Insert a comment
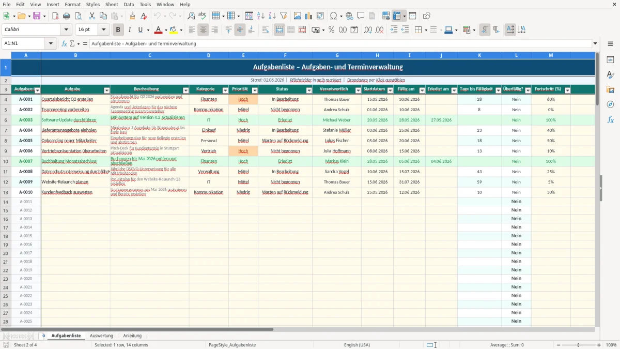620x349 pixels. coord(361,16)
